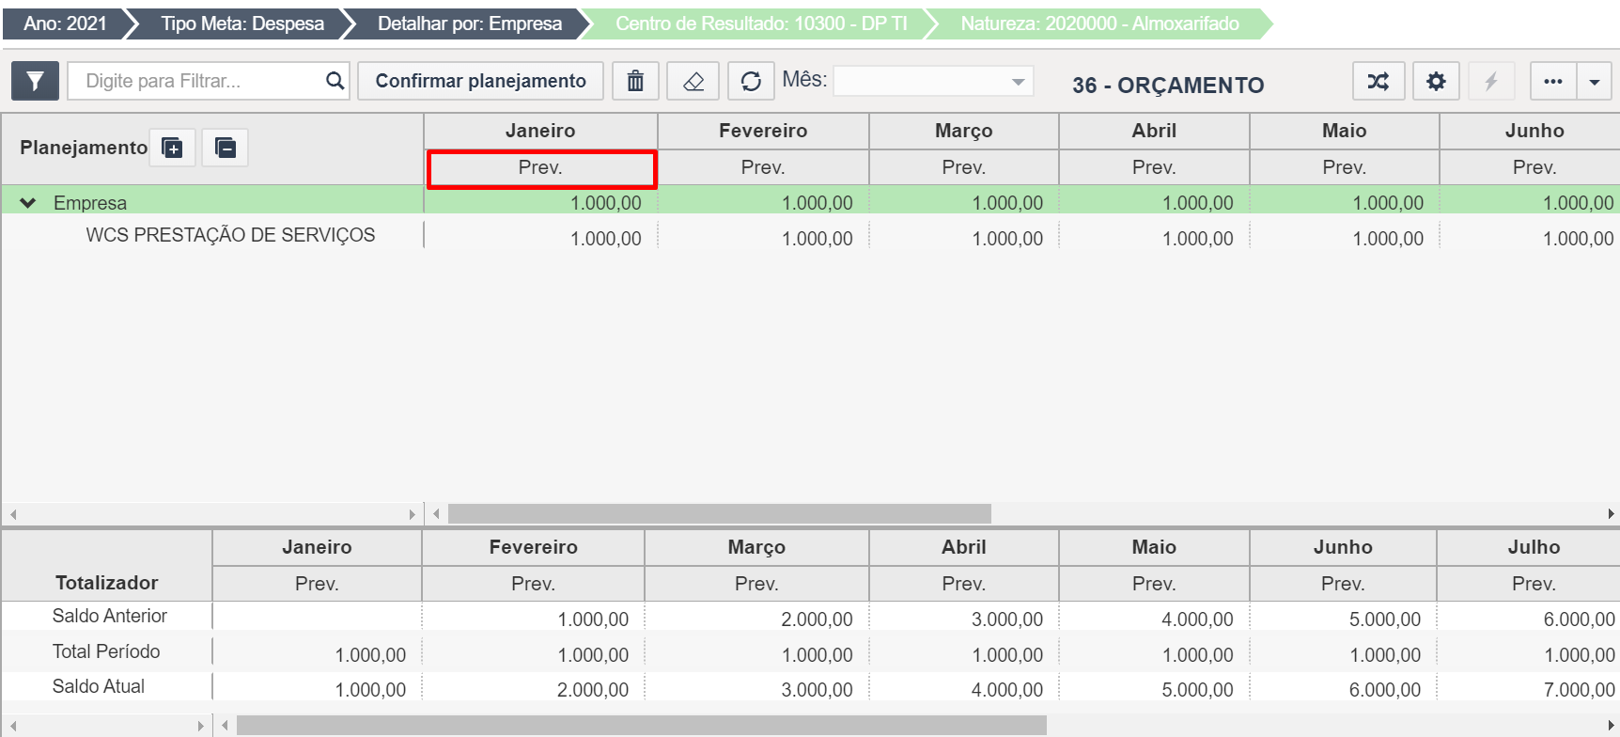Click the eraser clear icon
The image size is (1620, 737).
tap(693, 81)
